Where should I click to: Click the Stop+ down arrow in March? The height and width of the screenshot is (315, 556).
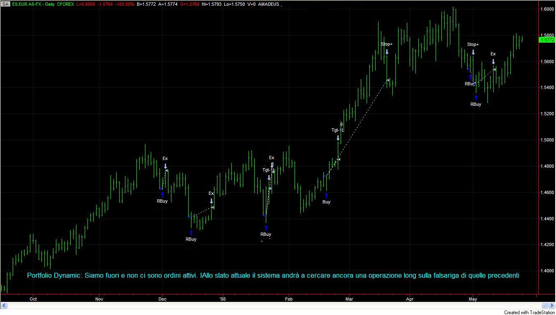pos(387,52)
